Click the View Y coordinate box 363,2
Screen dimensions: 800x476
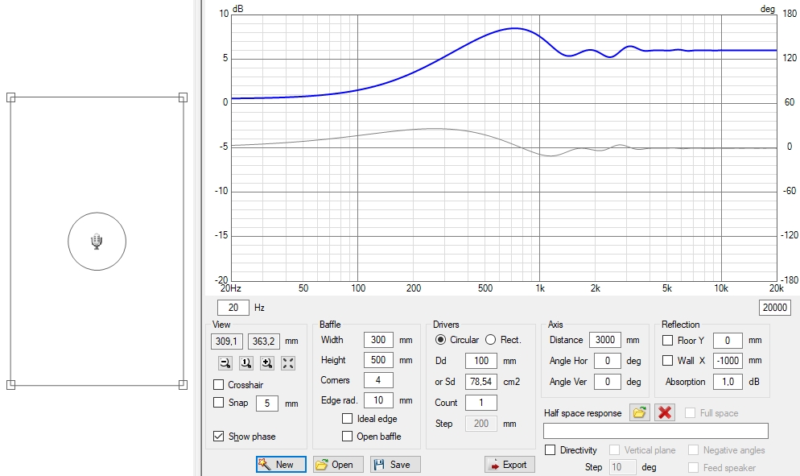pos(264,341)
